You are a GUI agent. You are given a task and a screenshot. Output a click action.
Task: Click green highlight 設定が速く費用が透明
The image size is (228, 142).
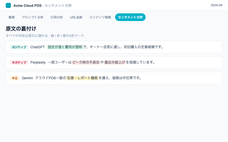click(65, 47)
